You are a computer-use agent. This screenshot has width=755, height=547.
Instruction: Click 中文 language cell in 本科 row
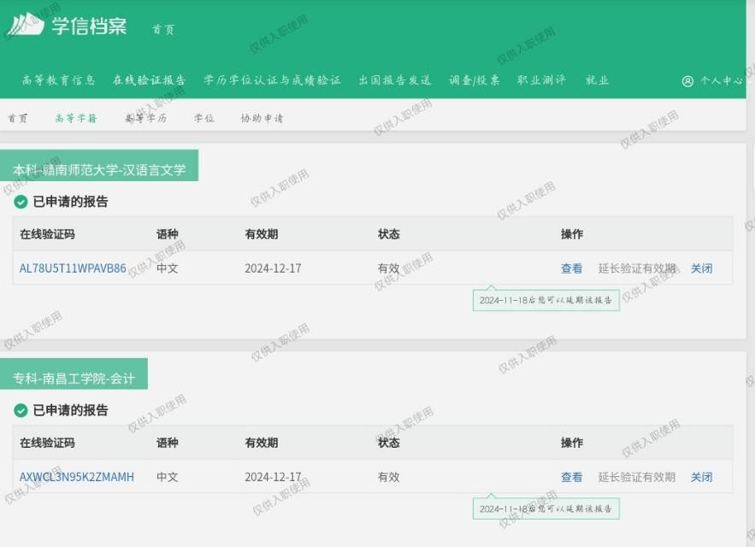(167, 268)
